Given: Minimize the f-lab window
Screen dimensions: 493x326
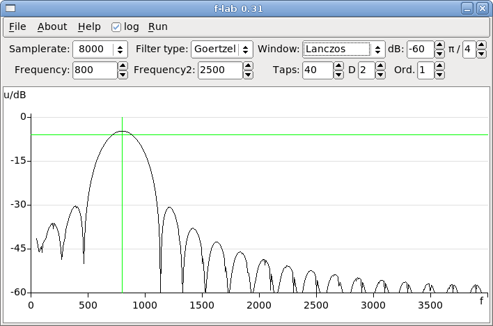Looking at the screenshot, I should pyautogui.click(x=467, y=8).
